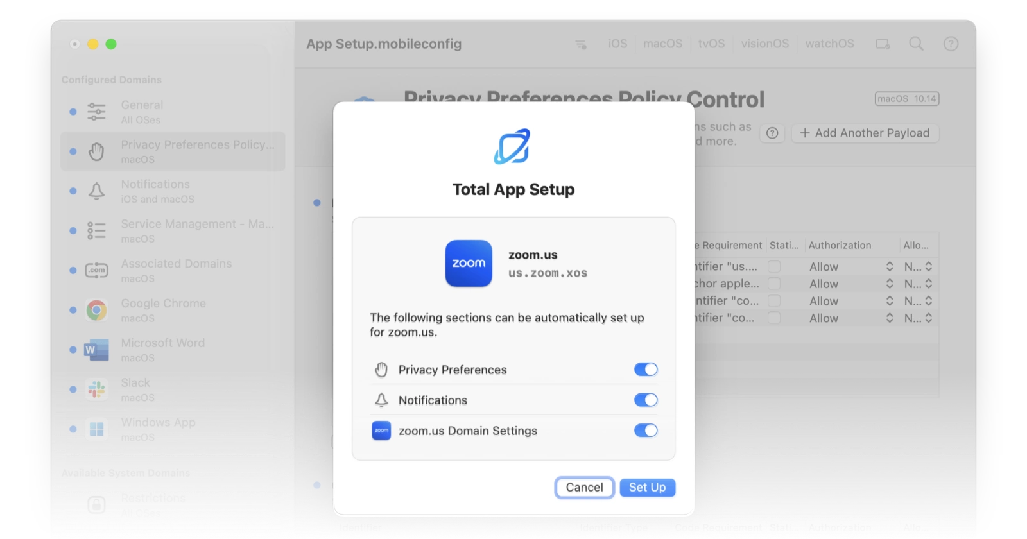The image size is (1027, 539).
Task: Select Service Management list icon in sidebar
Action: point(96,231)
